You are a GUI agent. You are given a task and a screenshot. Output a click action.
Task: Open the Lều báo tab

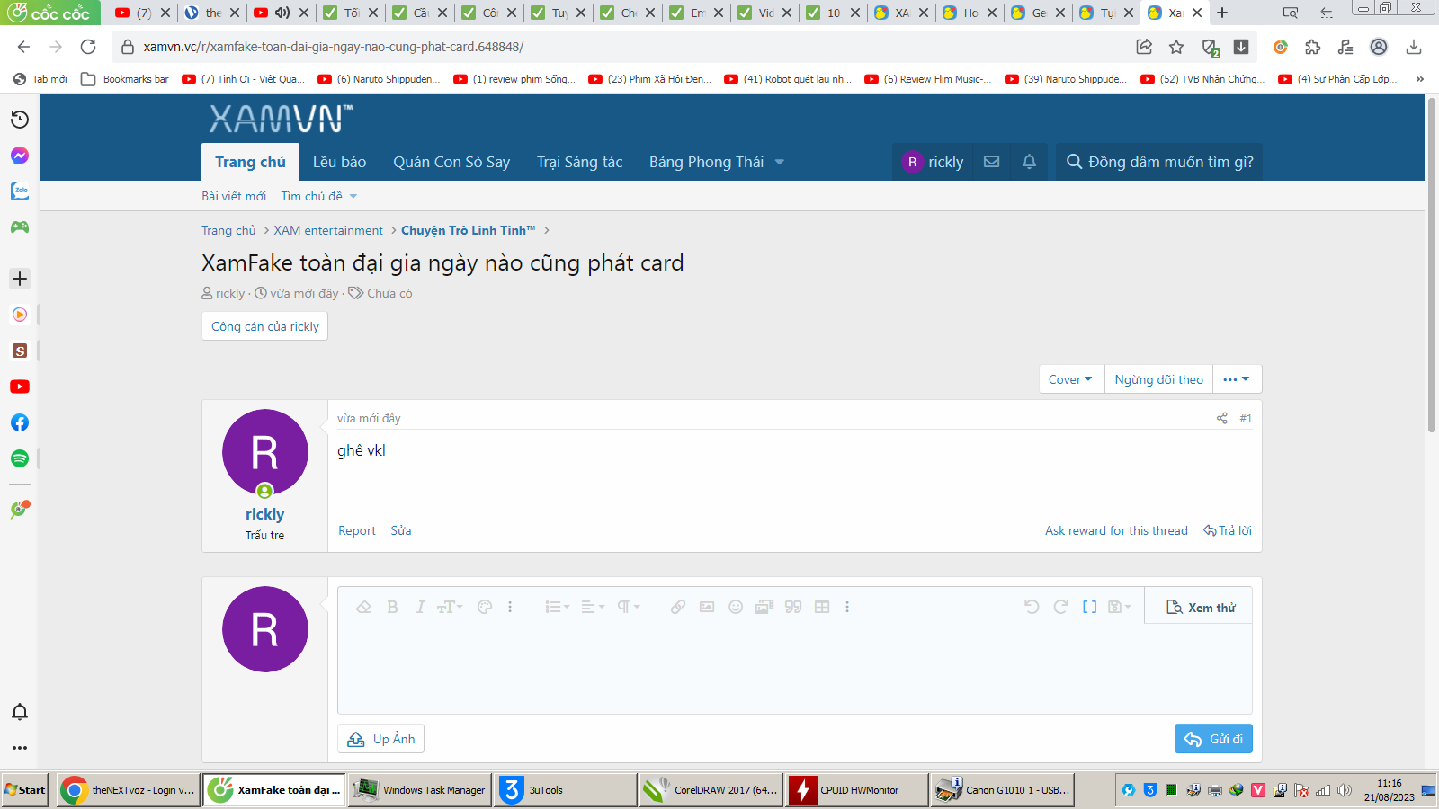(339, 162)
